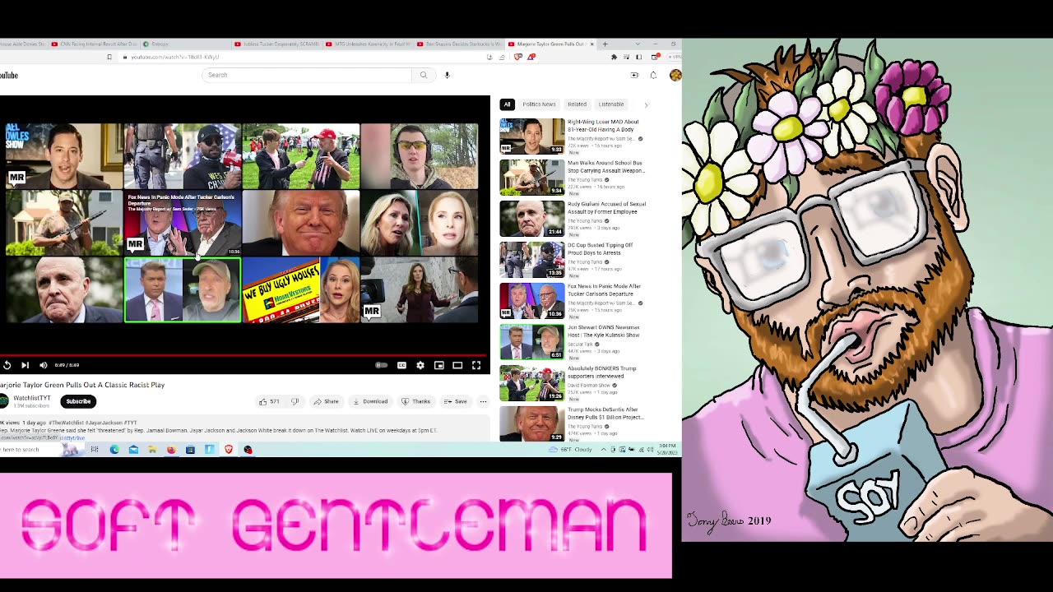The width and height of the screenshot is (1053, 592).
Task: Click the browser address bar URL
Action: pos(175,57)
